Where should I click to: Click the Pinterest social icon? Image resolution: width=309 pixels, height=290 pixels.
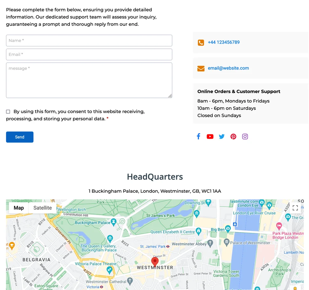(233, 136)
